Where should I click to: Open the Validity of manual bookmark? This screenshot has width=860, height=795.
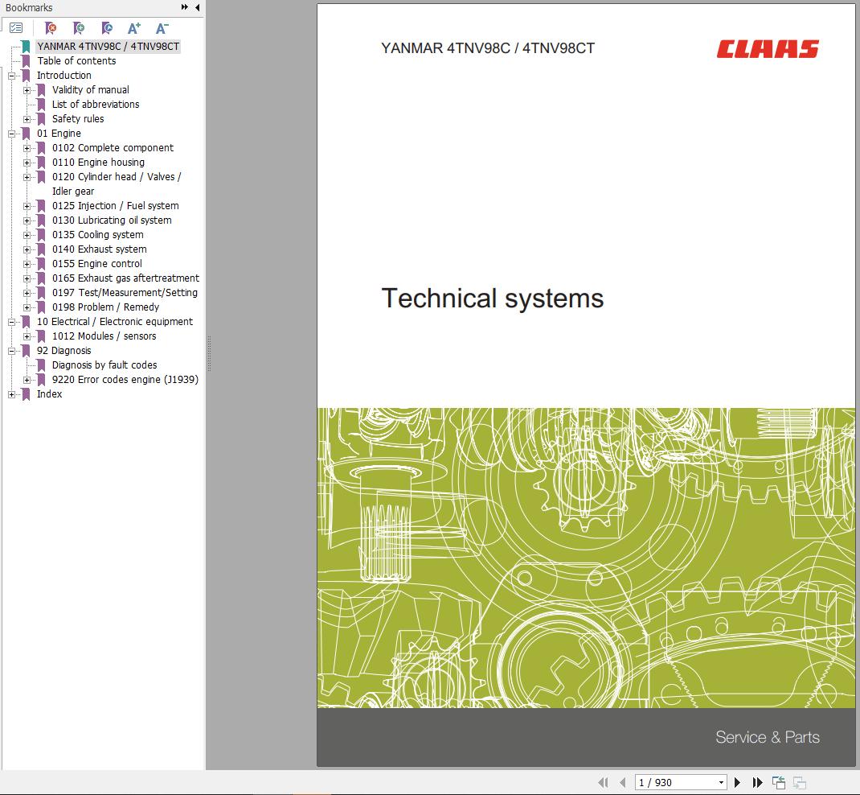point(91,89)
